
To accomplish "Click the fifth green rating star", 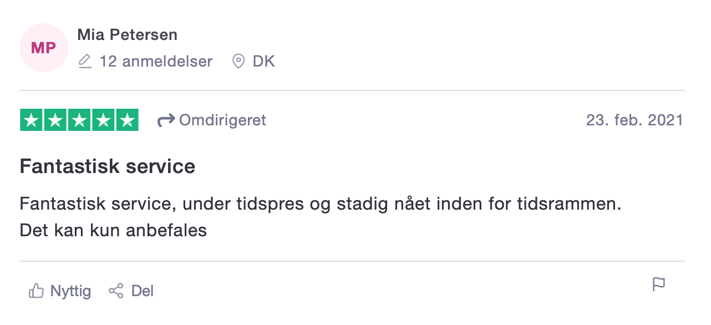I will click(127, 120).
